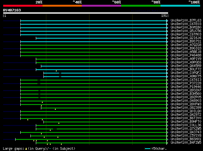Click the UniRef100_B6T3Y0 label
Screen dimensions: 203x151
[186, 118]
